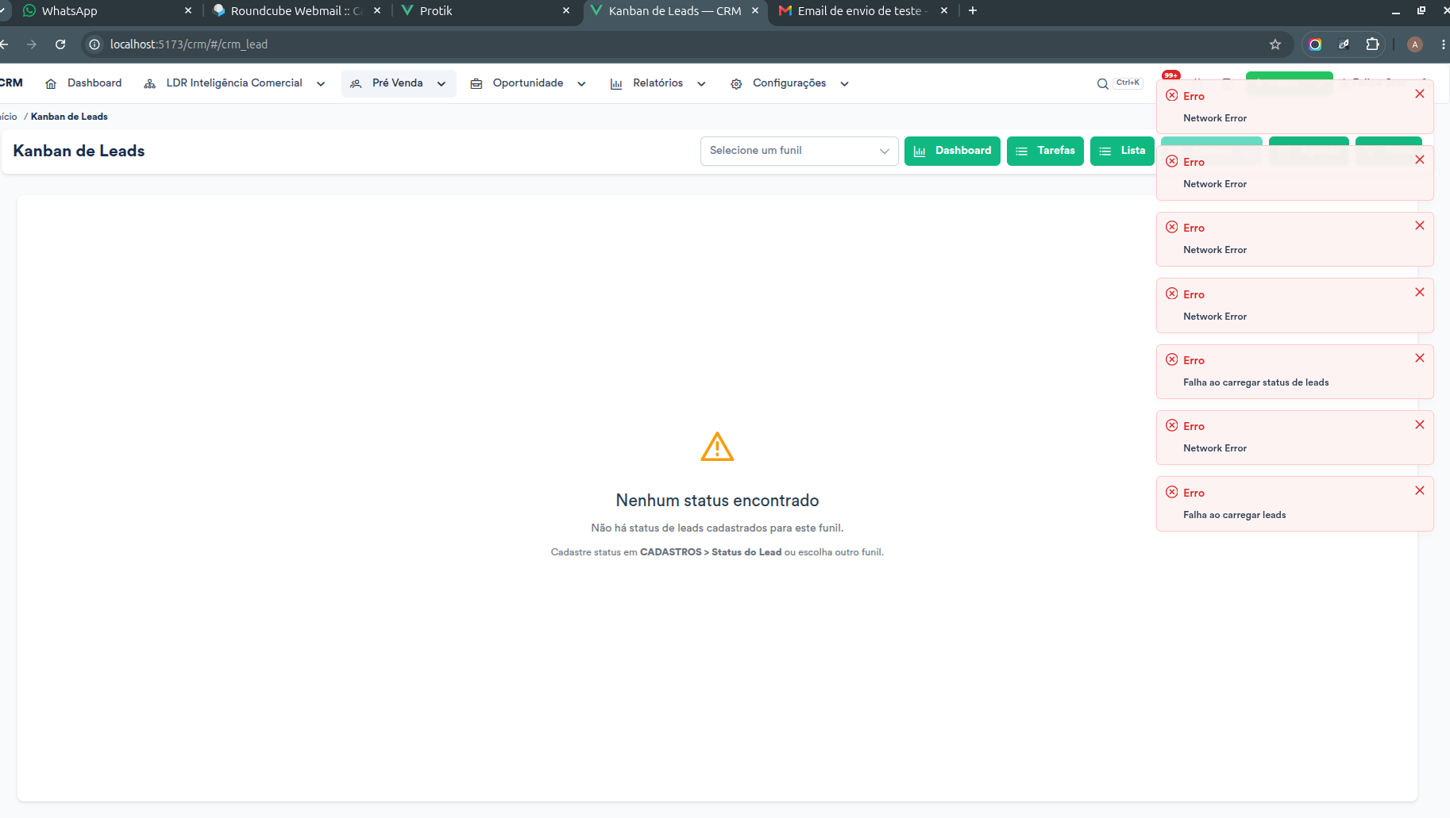Click the CRM logo text
The height and width of the screenshot is (818, 1450).
[x=11, y=83]
